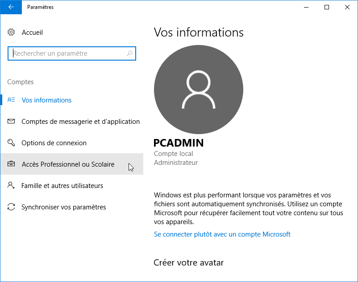Maximize the Paramètres window

(327, 7)
